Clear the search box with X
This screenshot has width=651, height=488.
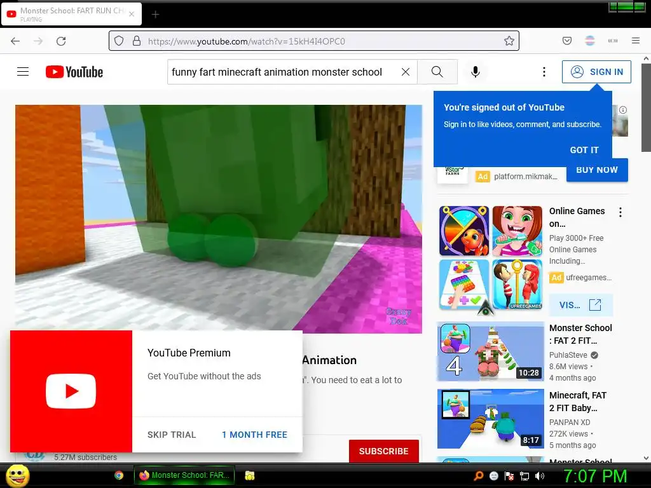[406, 72]
